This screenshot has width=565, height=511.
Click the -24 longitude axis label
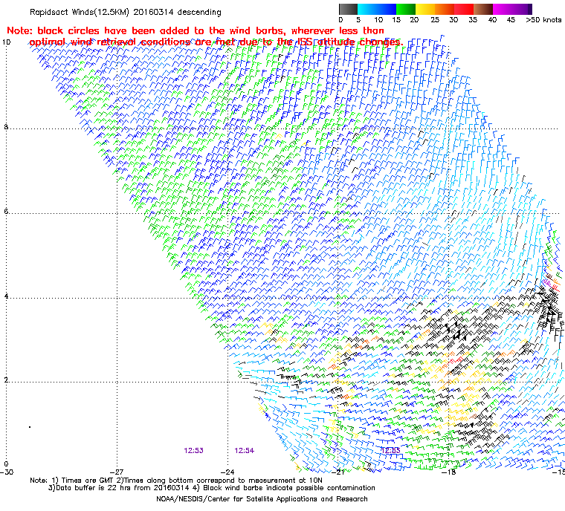[227, 472]
